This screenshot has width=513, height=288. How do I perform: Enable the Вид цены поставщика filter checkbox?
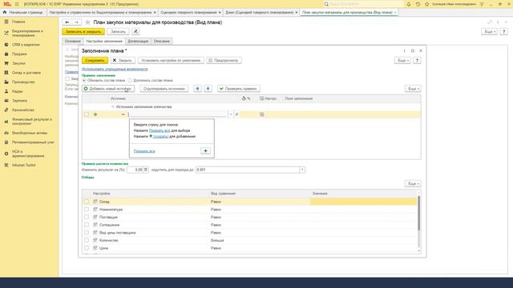pos(87,233)
